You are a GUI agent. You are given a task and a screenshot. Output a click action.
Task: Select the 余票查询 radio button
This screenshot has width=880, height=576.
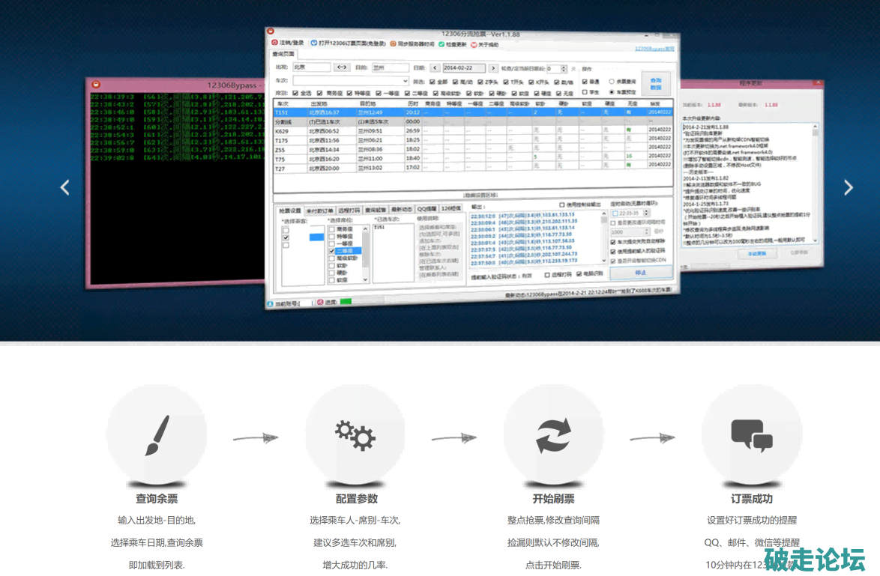(x=612, y=81)
